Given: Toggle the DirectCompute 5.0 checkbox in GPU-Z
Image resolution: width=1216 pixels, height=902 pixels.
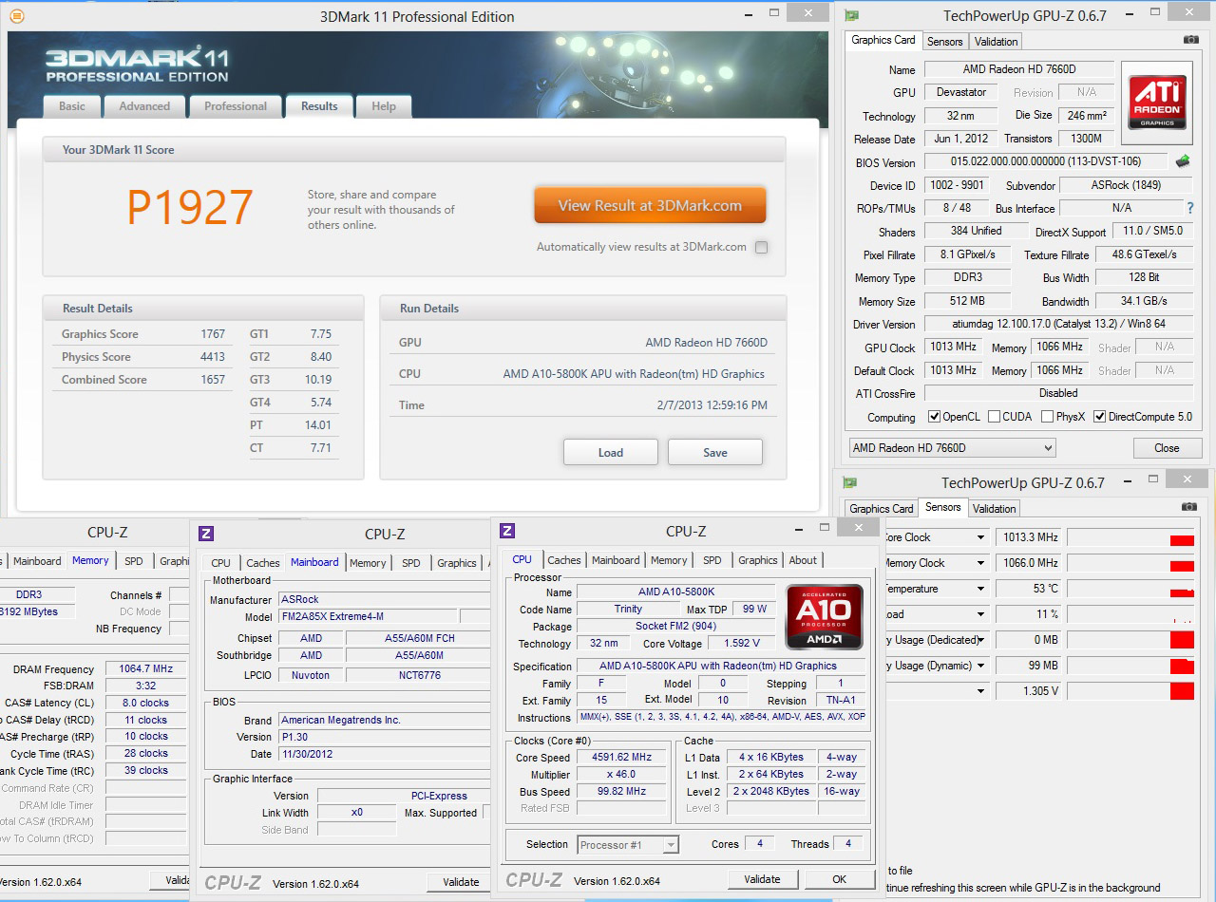Looking at the screenshot, I should point(1099,417).
